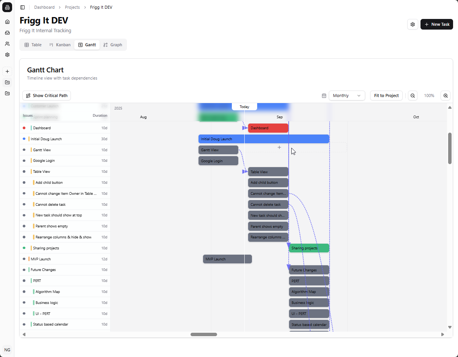The height and width of the screenshot is (357, 458).
Task: Click the 100% zoom level text
Action: (429, 96)
